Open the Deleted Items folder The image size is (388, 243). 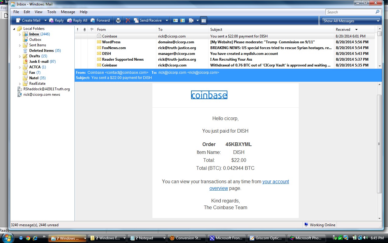coord(41,51)
